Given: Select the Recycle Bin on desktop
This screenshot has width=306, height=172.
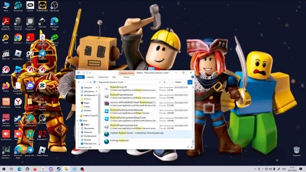Looking at the screenshot, I should (296, 151).
